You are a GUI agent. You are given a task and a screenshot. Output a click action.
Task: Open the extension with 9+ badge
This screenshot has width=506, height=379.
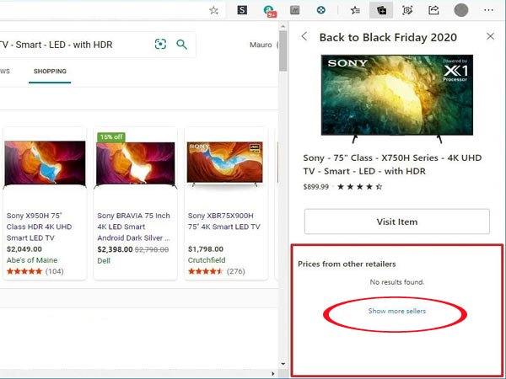click(270, 11)
